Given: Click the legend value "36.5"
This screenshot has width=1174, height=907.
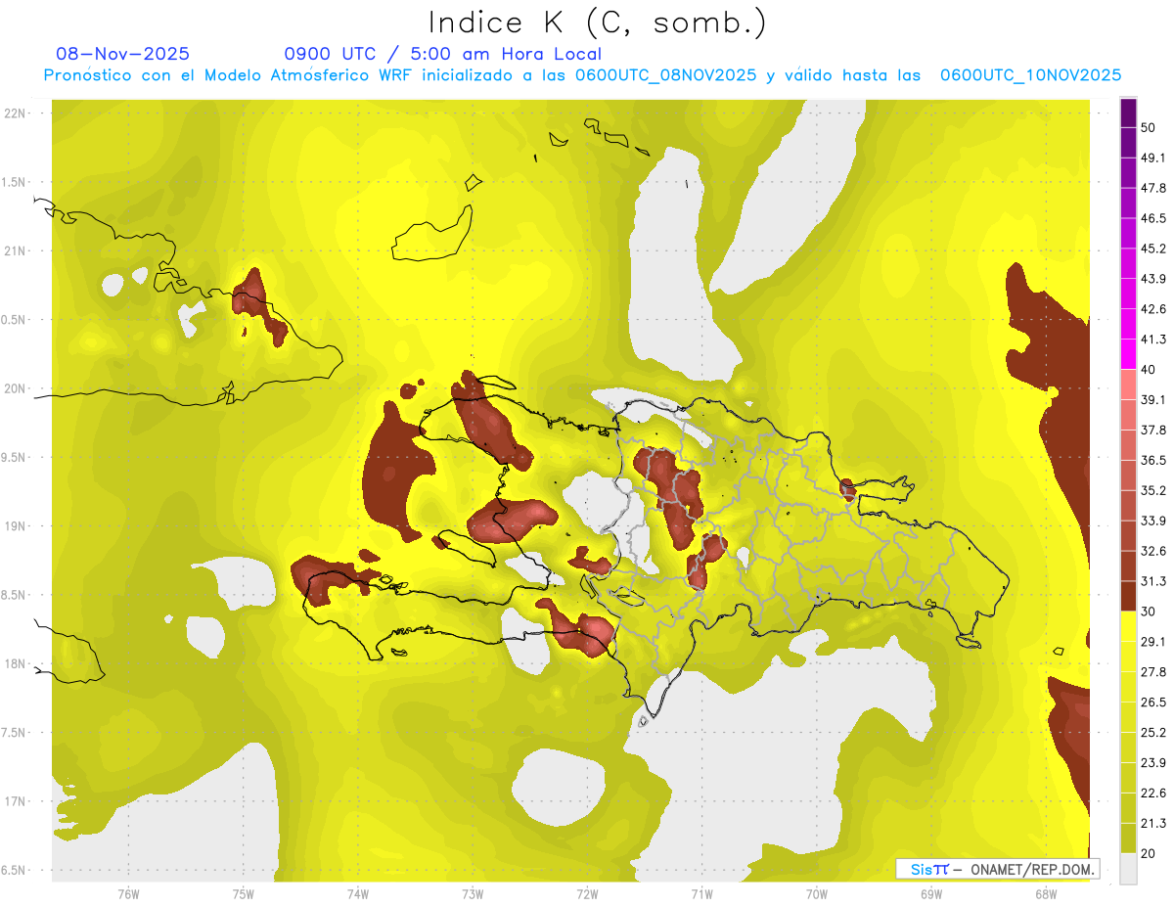Looking at the screenshot, I should (x=1153, y=460).
